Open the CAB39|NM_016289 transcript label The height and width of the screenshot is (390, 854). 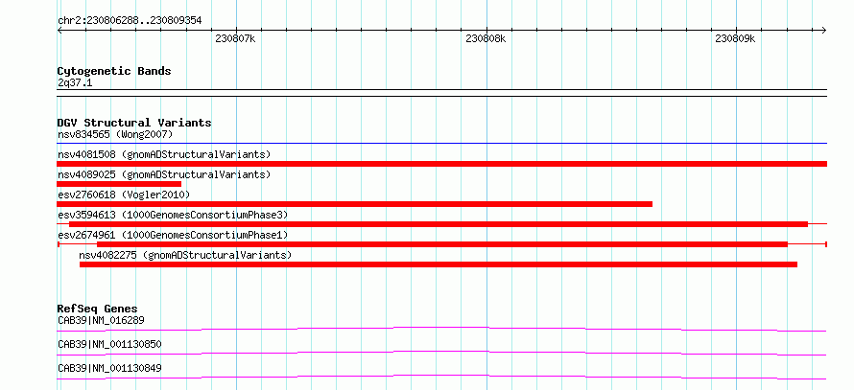102,320
